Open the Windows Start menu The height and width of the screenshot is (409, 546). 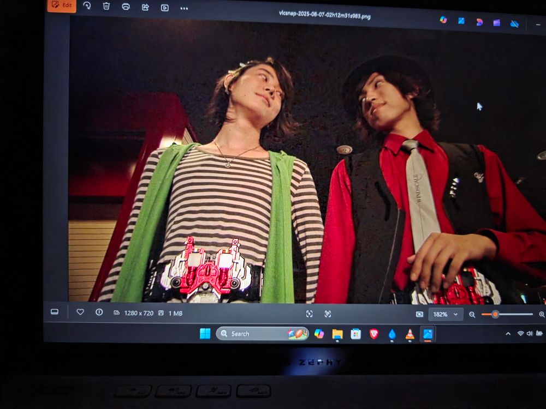tap(205, 334)
